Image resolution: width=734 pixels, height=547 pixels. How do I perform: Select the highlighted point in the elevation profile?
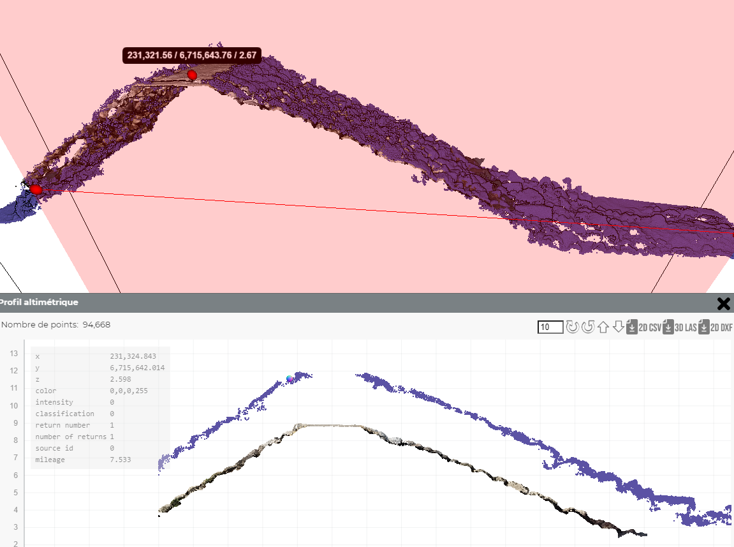(x=291, y=378)
